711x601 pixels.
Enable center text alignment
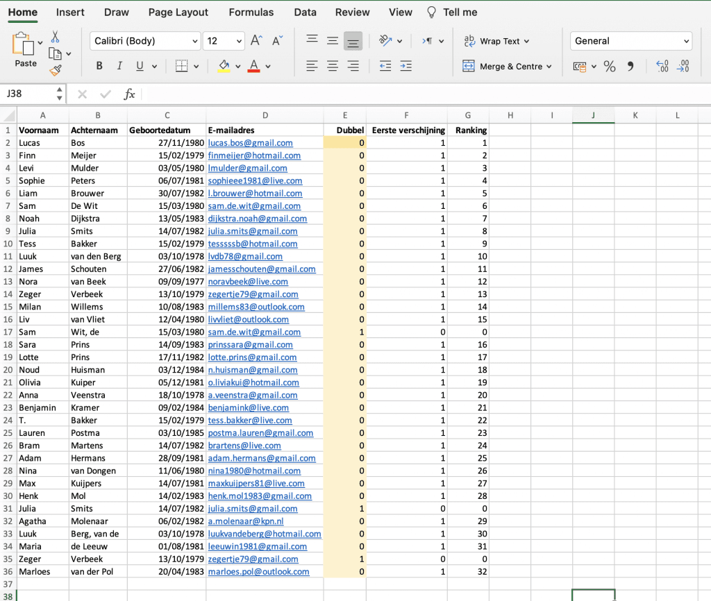point(332,65)
